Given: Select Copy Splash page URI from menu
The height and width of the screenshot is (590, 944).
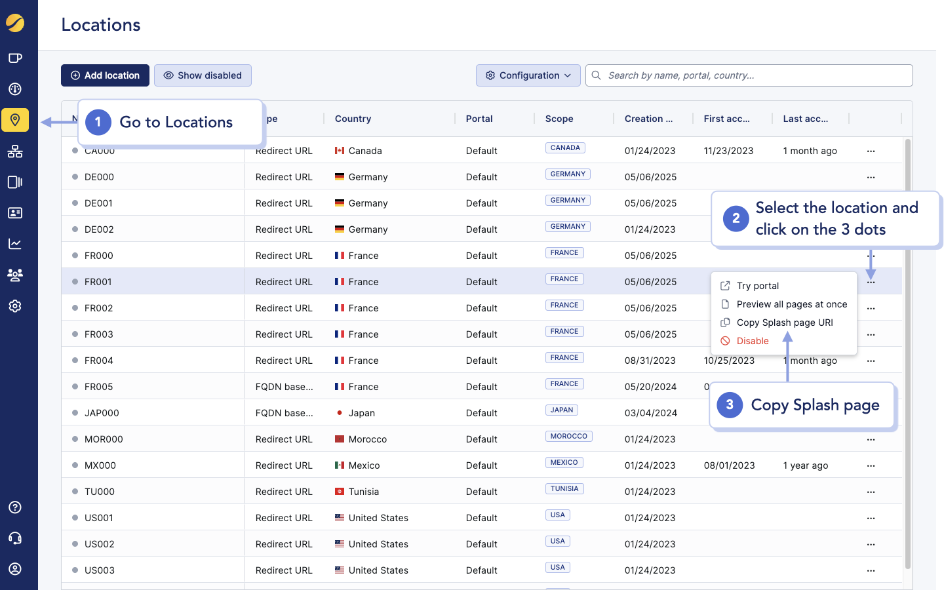Looking at the screenshot, I should coord(784,322).
